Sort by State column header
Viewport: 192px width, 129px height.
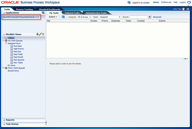coord(132,21)
